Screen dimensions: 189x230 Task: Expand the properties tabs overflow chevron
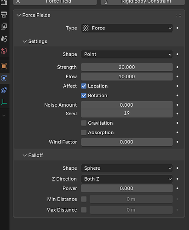click(x=4, y=115)
